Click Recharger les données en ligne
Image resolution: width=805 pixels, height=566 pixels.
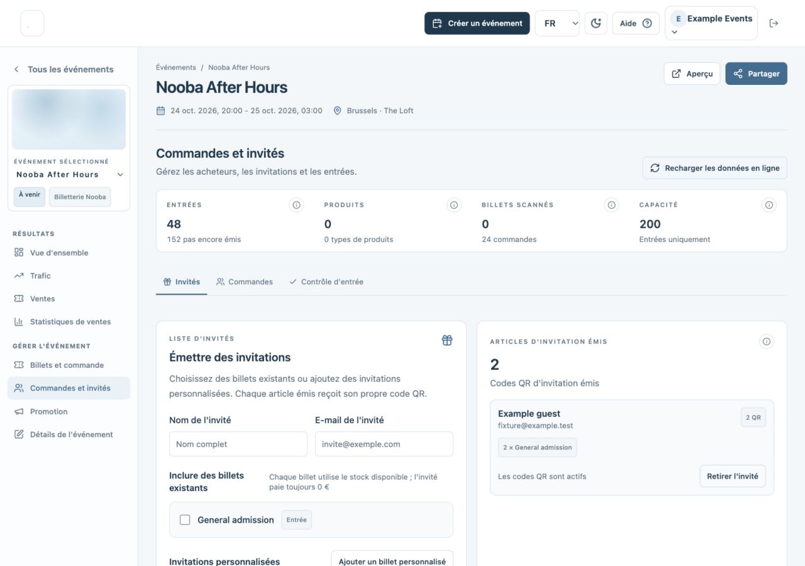(x=714, y=168)
